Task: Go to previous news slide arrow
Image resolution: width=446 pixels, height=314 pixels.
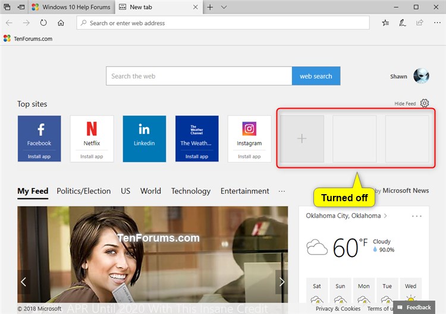Action: pos(24,281)
